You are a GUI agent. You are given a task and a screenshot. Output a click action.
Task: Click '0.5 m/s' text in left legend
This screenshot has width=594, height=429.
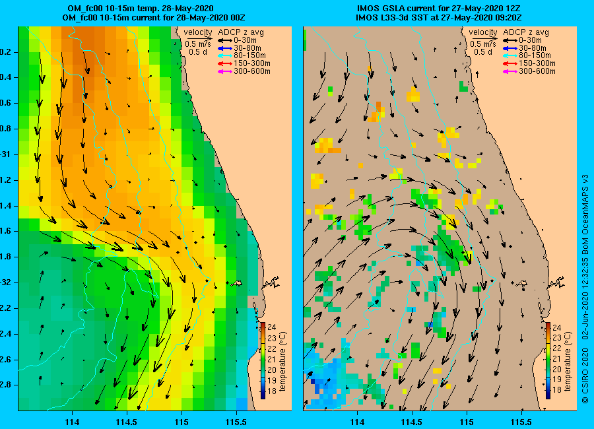click(198, 44)
